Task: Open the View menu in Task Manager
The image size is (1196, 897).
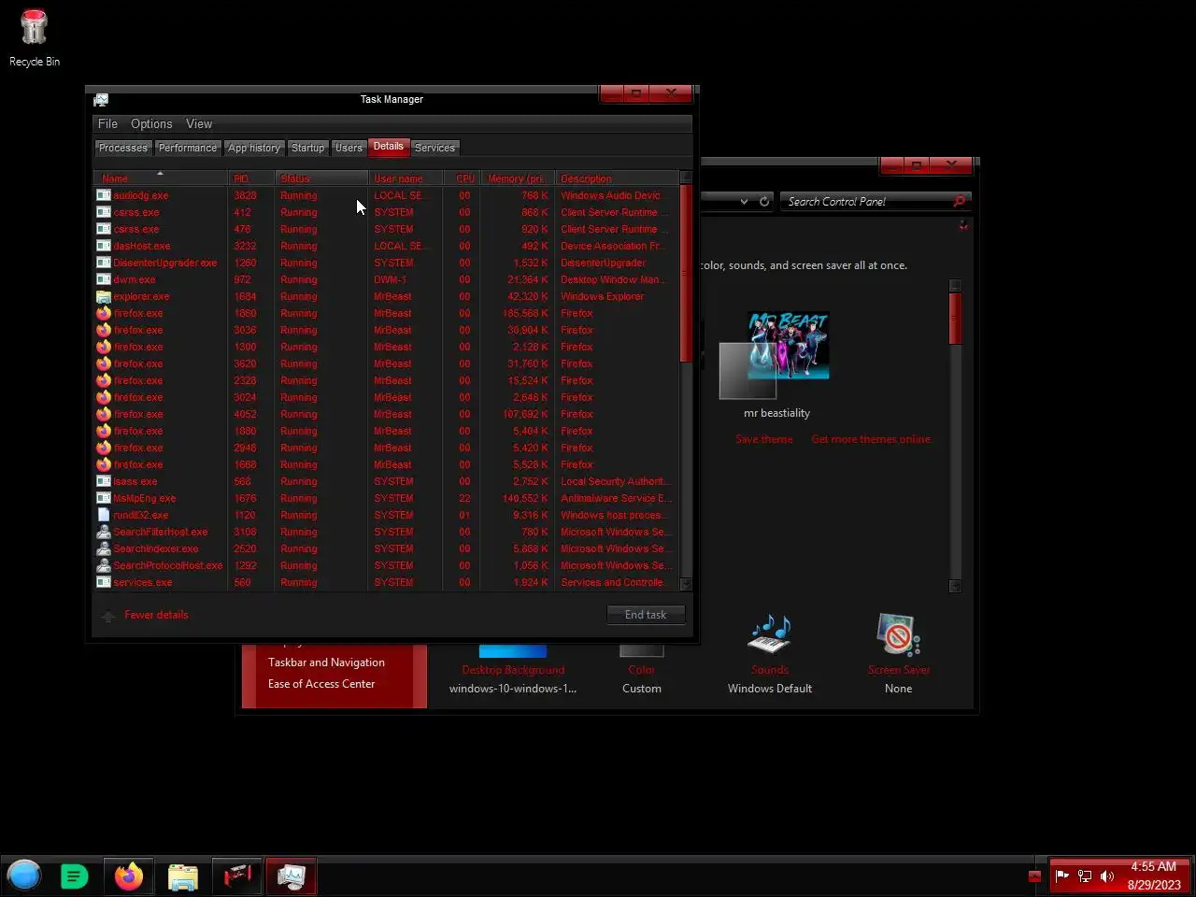Action: tap(199, 123)
